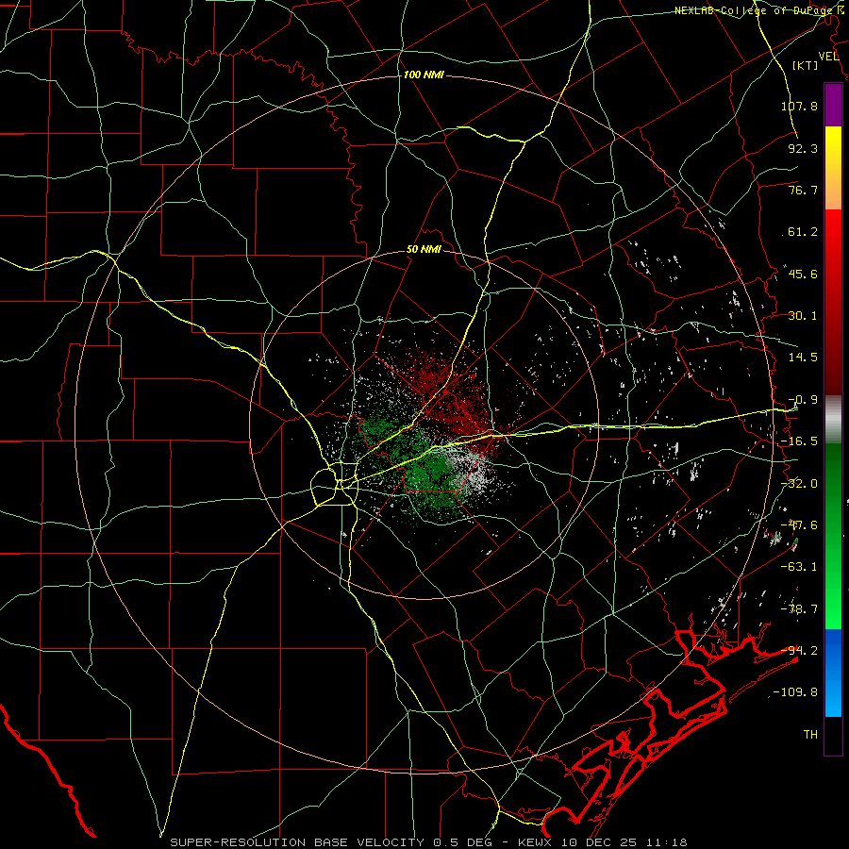Pick the yellow-orange segment of the color bar
Screen dimensions: 849x849
click(x=833, y=168)
